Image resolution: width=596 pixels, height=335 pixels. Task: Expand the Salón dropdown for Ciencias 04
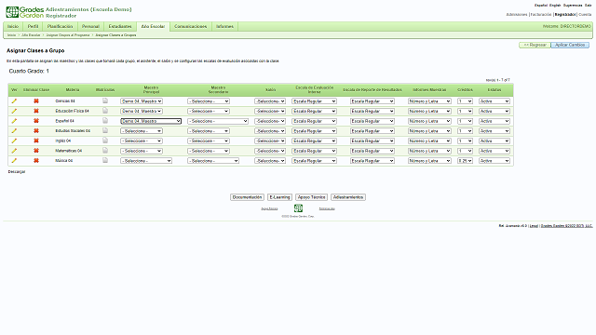coord(270,101)
